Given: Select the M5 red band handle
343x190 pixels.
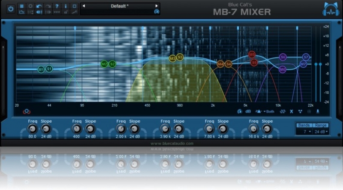Looking at the screenshot, I should pos(252,54).
